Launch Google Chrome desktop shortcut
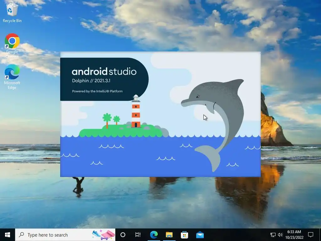The image size is (321, 241). click(x=12, y=46)
